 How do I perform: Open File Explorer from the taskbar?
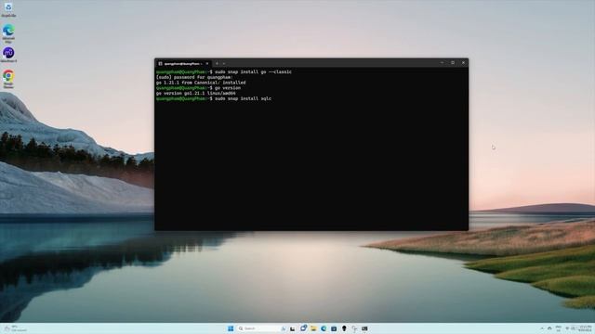[313, 328]
